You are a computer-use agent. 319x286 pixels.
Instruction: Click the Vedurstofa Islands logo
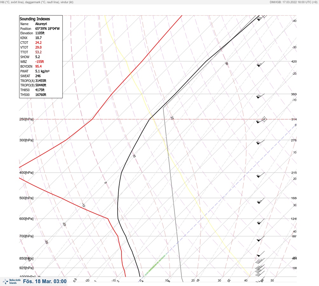11,282
